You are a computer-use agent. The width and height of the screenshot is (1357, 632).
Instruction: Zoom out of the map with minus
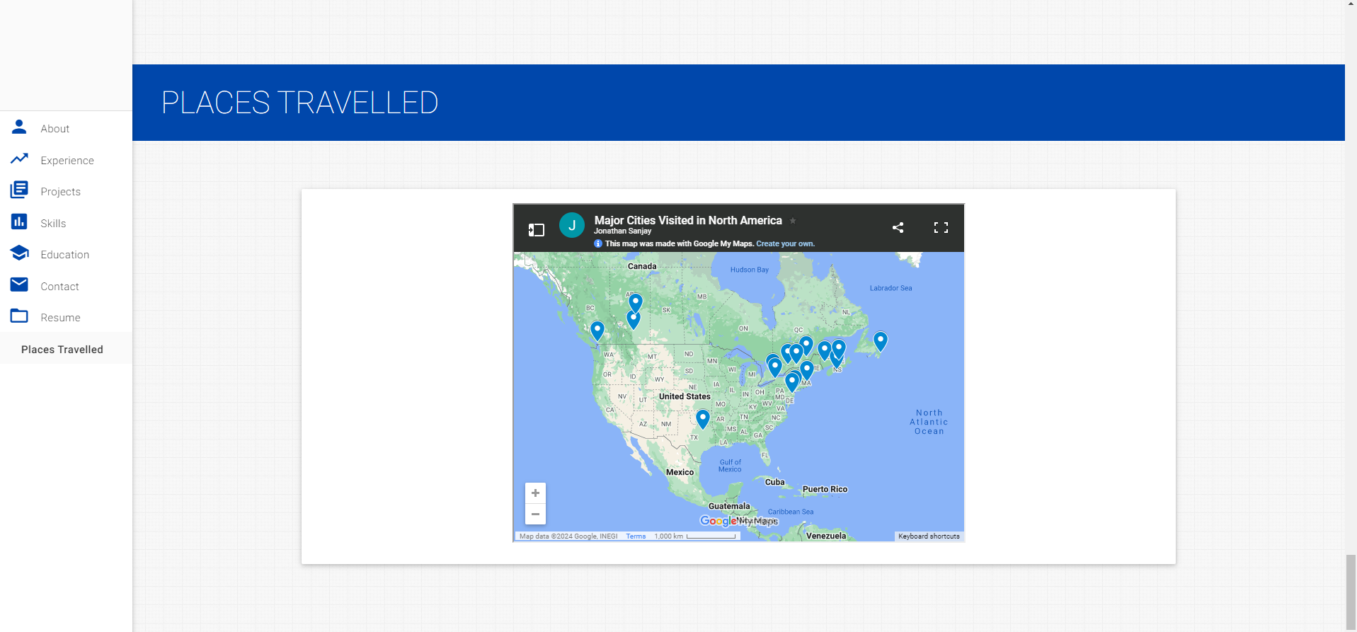[x=535, y=514]
